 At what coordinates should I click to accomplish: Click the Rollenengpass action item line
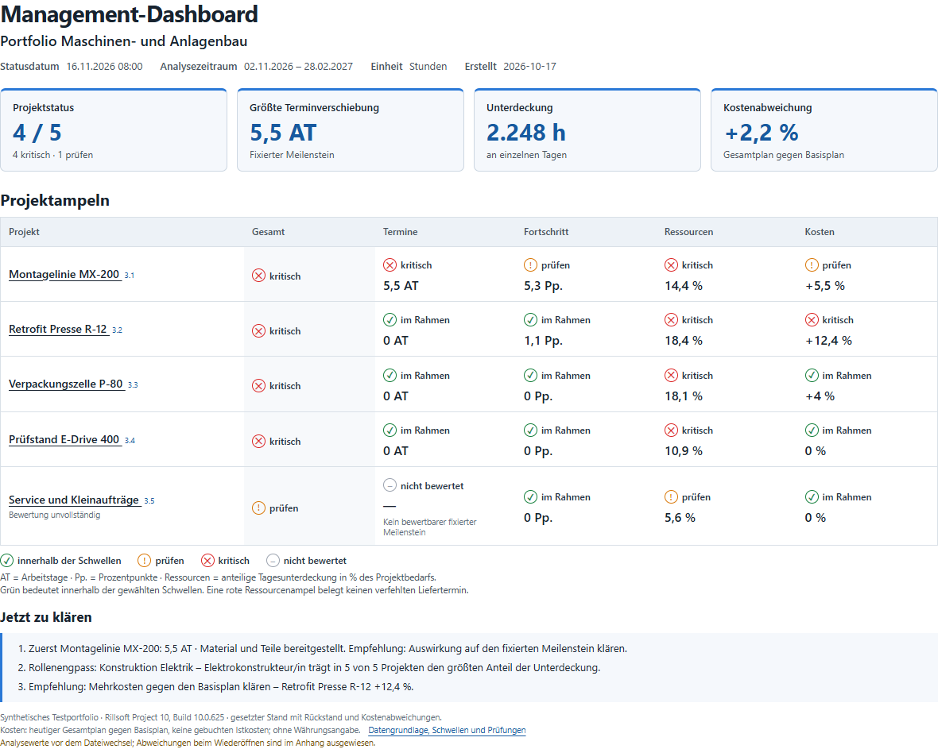308,667
